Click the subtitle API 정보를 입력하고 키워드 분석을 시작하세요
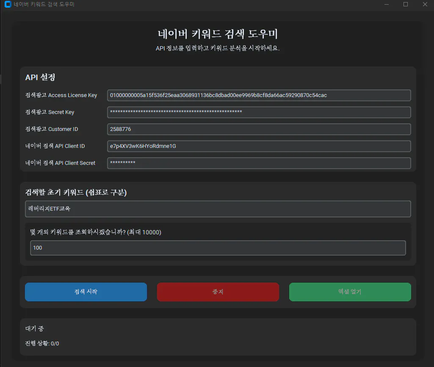This screenshot has height=367, width=434. [218, 48]
